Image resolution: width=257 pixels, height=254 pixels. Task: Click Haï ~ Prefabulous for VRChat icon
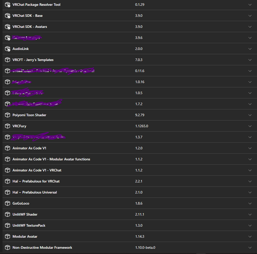[8, 181]
